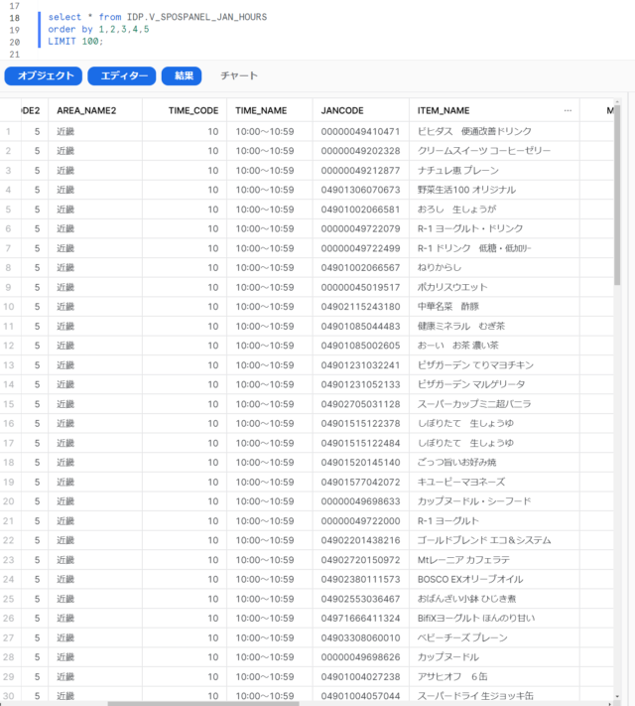Viewport: 635px width, 706px height.
Task: Select JANCODE cell 04901515122484
Action: [x=360, y=443]
